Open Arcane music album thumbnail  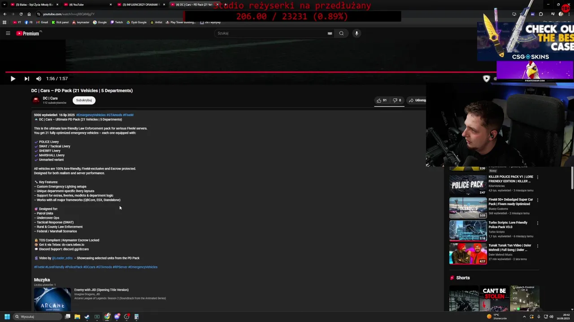pos(52,299)
